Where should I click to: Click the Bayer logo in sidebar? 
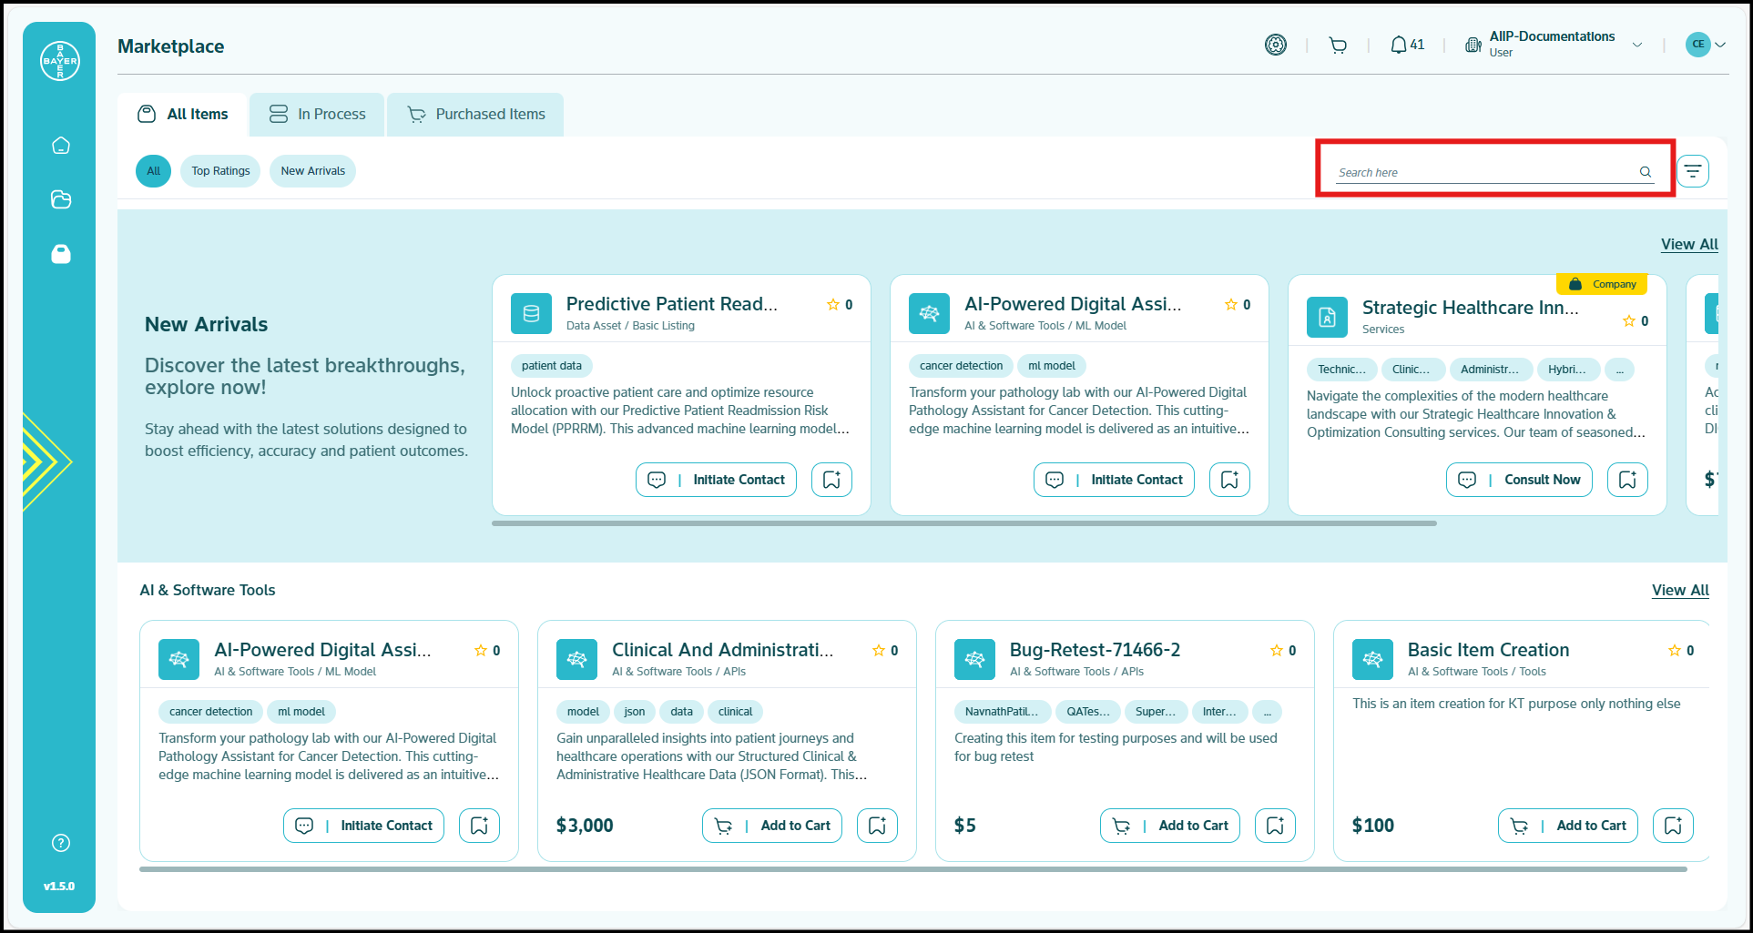pyautogui.click(x=60, y=61)
